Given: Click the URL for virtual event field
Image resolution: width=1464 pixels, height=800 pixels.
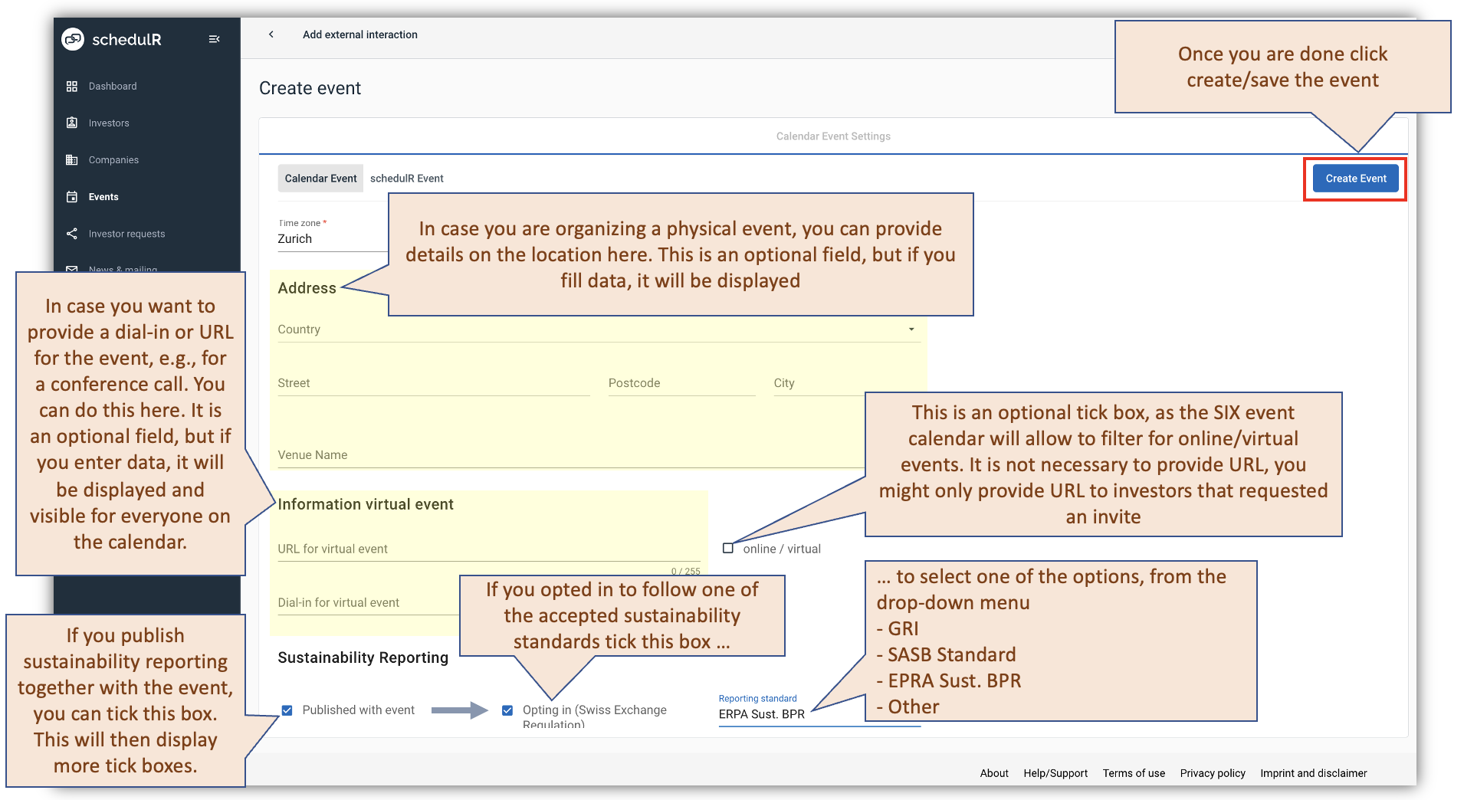Looking at the screenshot, I should point(460,548).
